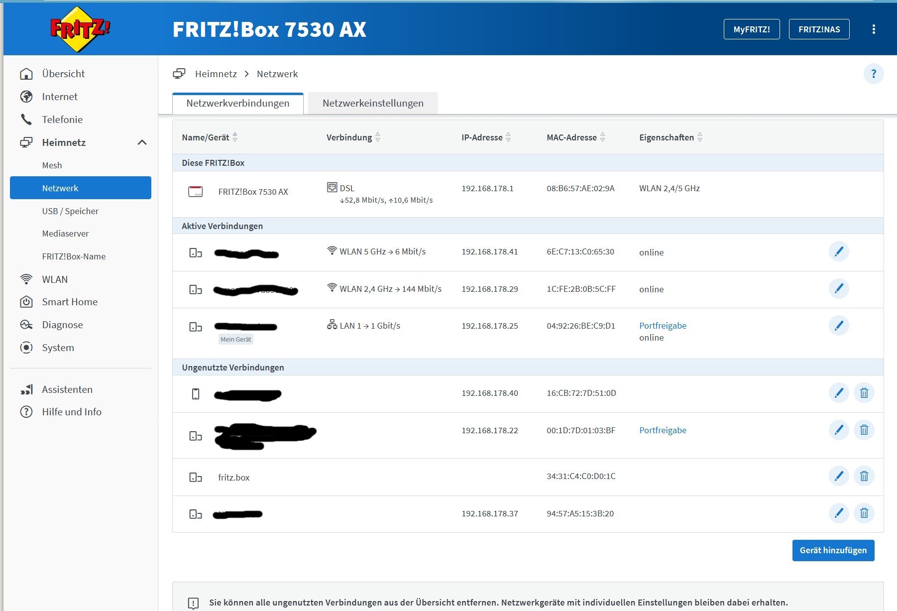Image resolution: width=897 pixels, height=611 pixels.
Task: Switch to the Netzwerkeinstellungen tab
Action: click(373, 103)
